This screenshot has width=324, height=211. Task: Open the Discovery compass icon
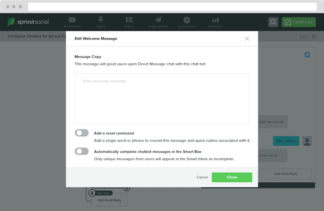tap(187, 20)
